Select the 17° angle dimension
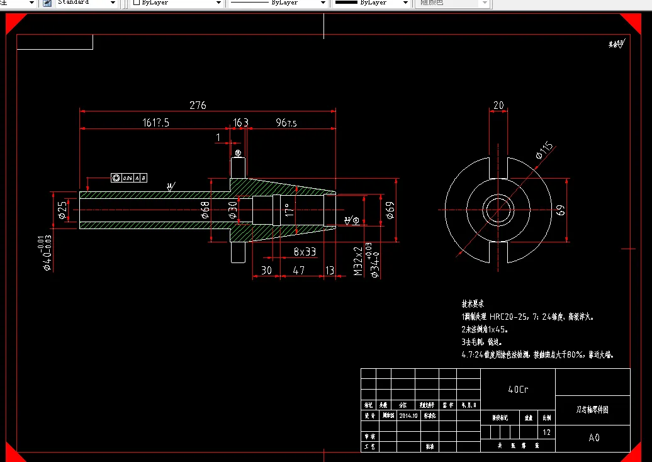 [x=289, y=210]
